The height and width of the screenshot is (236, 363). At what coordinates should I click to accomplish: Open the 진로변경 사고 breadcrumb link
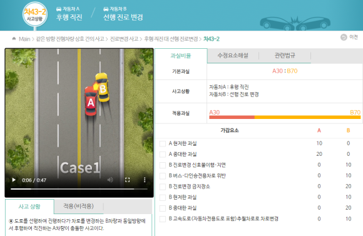[x=124, y=39]
